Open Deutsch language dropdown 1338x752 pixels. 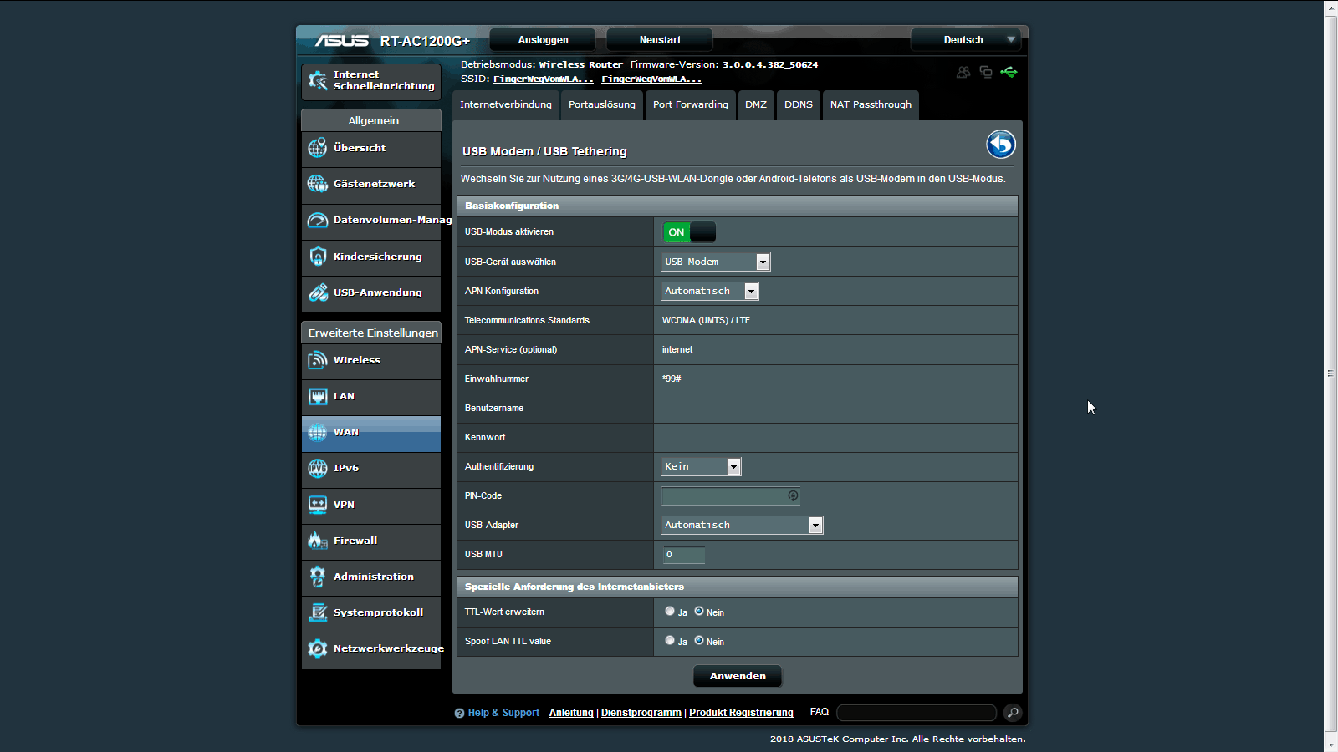point(966,40)
